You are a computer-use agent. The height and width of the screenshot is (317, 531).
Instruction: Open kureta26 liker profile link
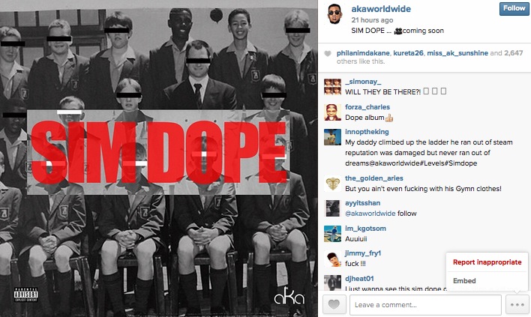coord(408,53)
